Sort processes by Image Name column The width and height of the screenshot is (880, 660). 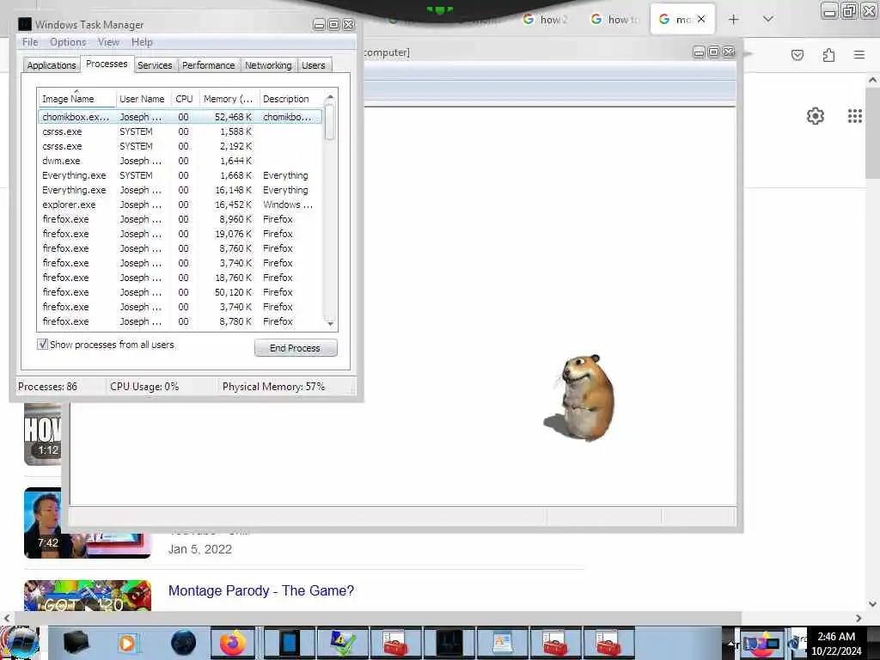coord(76,99)
